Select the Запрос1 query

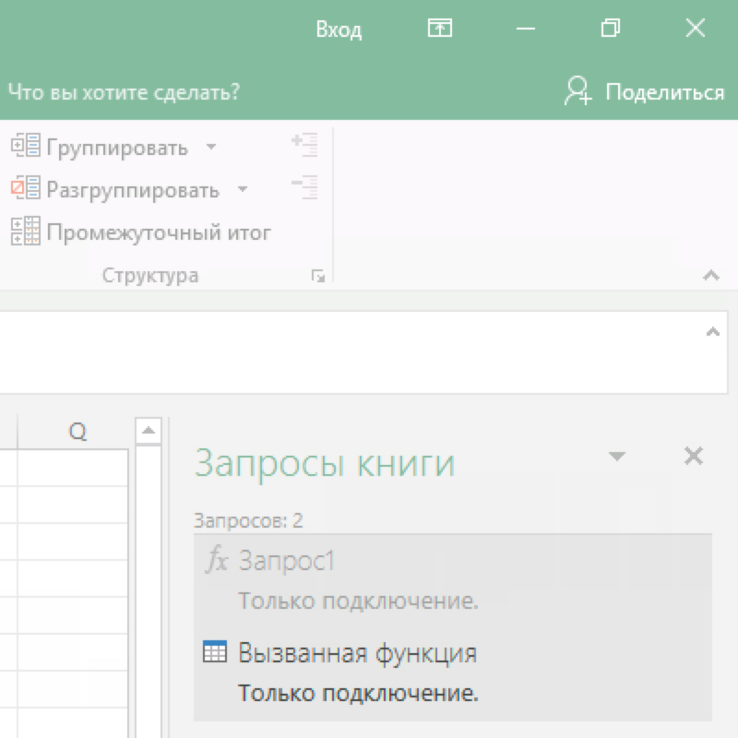pyautogui.click(x=453, y=579)
